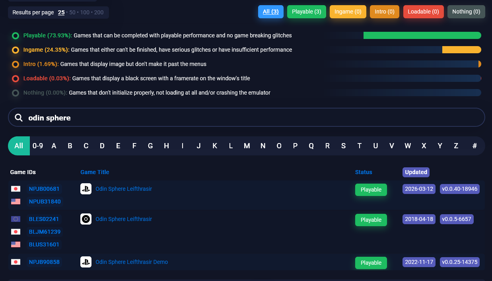Screen dimensions: 492x281
Task: Open Odin Sphere Leifthrasir title in BLES02241 row
Action: (124, 219)
